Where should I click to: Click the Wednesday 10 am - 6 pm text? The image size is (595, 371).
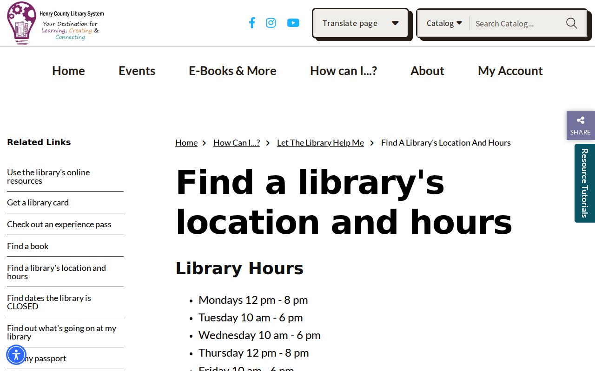tap(259, 335)
